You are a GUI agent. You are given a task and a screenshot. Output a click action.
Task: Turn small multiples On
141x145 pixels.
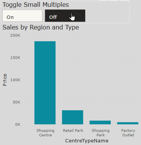coord(22,16)
